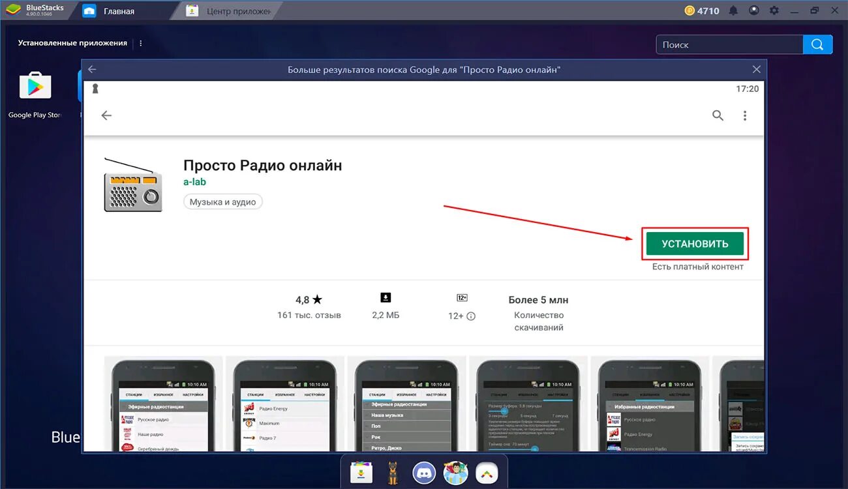Viewport: 848px width, 489px height.
Task: Click the Установленные приложения heading
Action: pos(72,43)
